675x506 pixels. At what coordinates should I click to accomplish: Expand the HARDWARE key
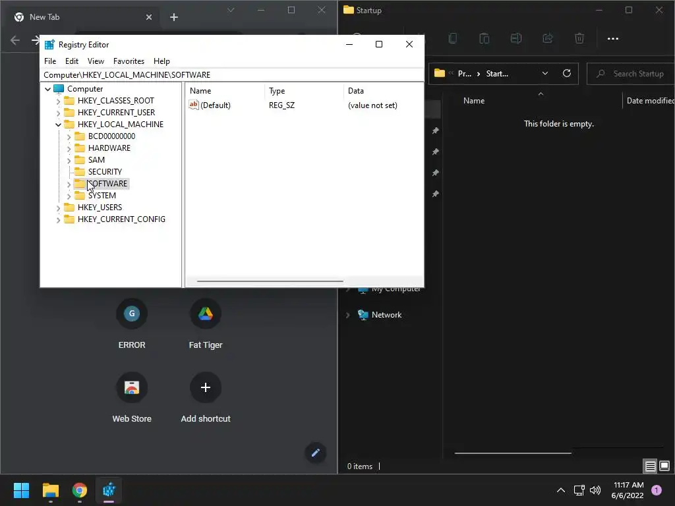[x=69, y=148]
